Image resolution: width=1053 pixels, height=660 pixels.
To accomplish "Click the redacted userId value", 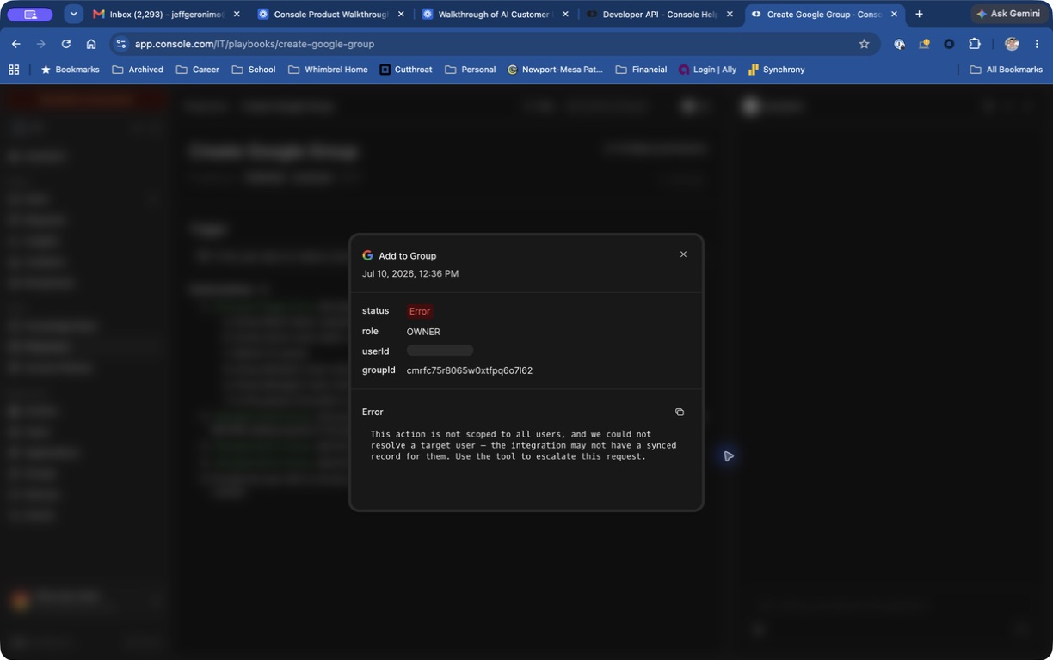I will click(440, 351).
